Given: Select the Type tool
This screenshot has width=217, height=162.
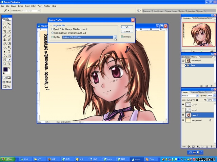Looking at the screenshot, I should pyautogui.click(x=9, y=52).
